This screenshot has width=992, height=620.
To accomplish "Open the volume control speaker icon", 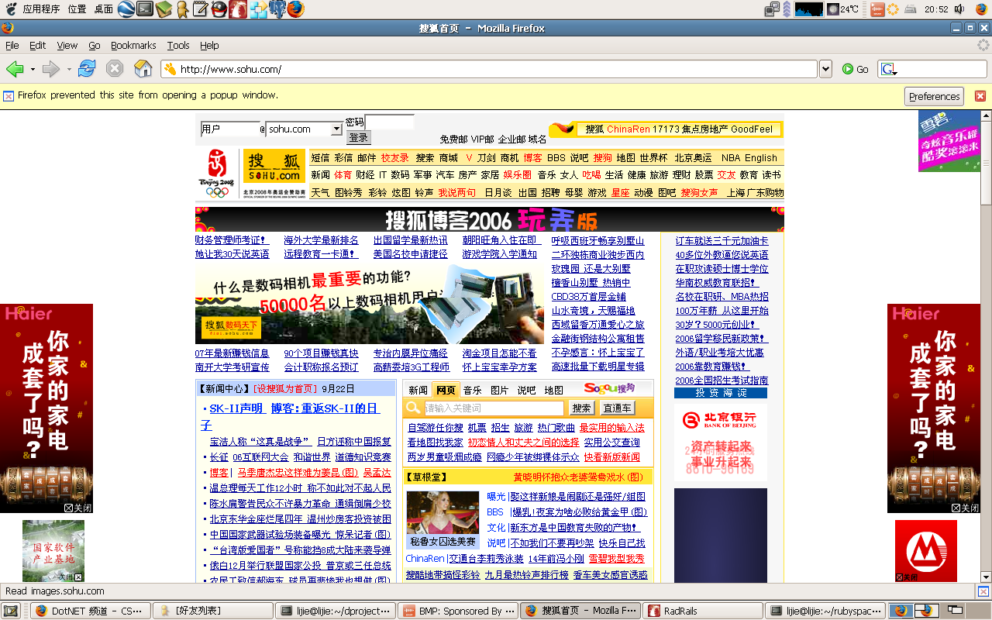I will (959, 9).
